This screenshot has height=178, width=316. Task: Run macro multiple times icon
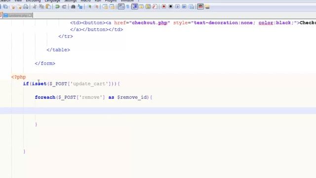(184, 6)
